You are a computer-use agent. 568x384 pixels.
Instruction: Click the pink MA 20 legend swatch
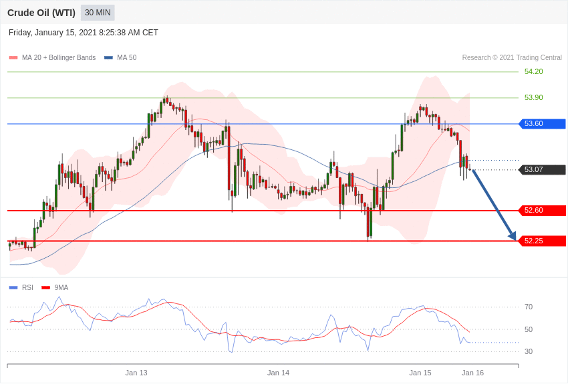(x=13, y=58)
